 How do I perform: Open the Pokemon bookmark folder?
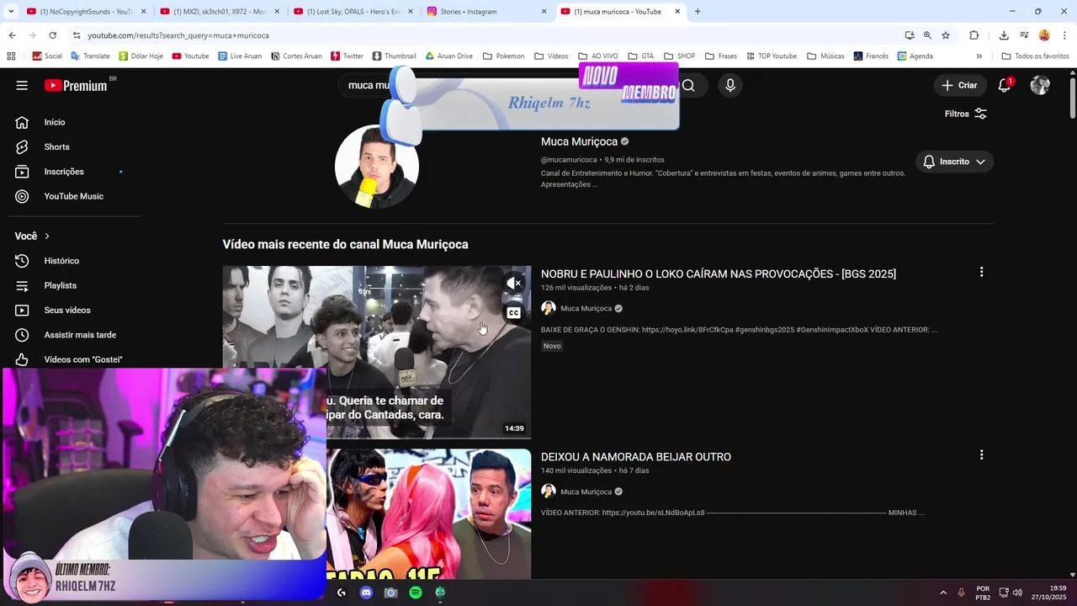503,56
